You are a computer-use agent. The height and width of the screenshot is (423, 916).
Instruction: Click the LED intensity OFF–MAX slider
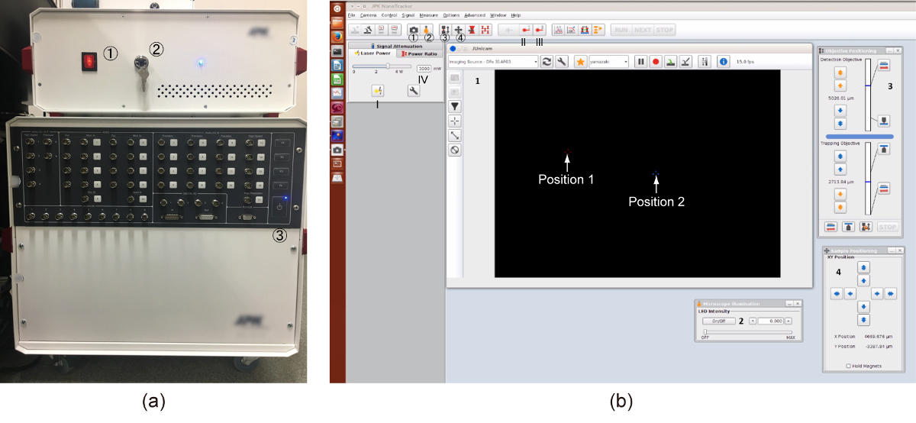tap(748, 331)
